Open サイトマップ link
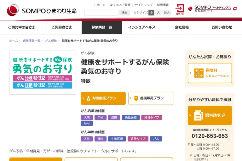 [x=144, y=5]
